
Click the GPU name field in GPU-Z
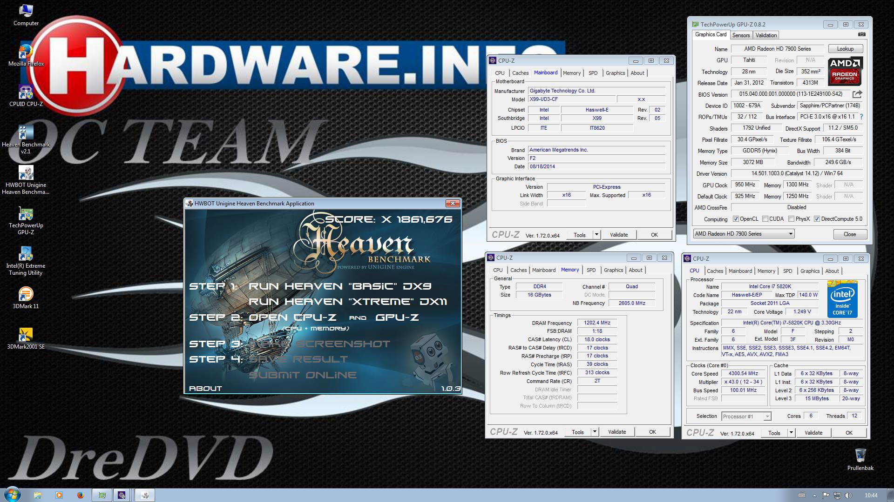point(749,60)
